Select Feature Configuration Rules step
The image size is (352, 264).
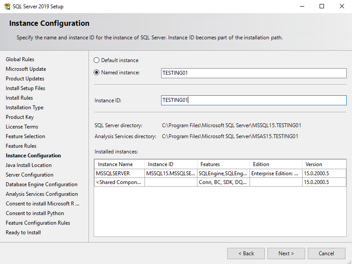tap(38, 223)
